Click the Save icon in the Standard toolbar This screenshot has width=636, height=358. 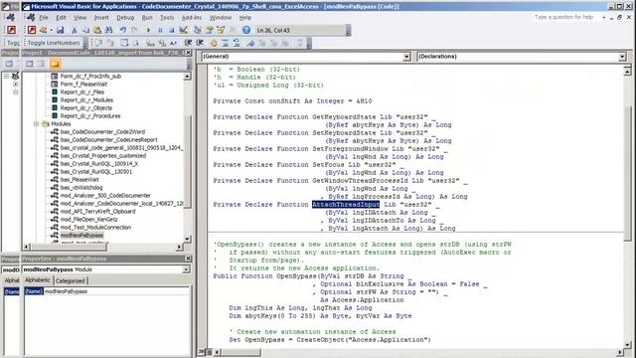[61, 30]
